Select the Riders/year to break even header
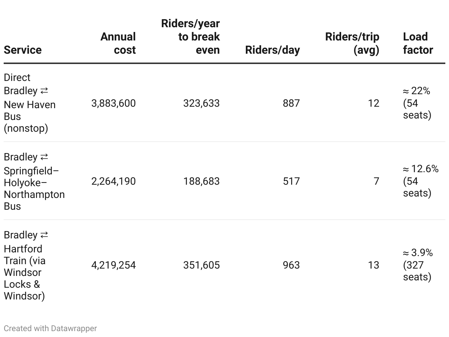Viewport: 449px width, 337px height. point(191,36)
